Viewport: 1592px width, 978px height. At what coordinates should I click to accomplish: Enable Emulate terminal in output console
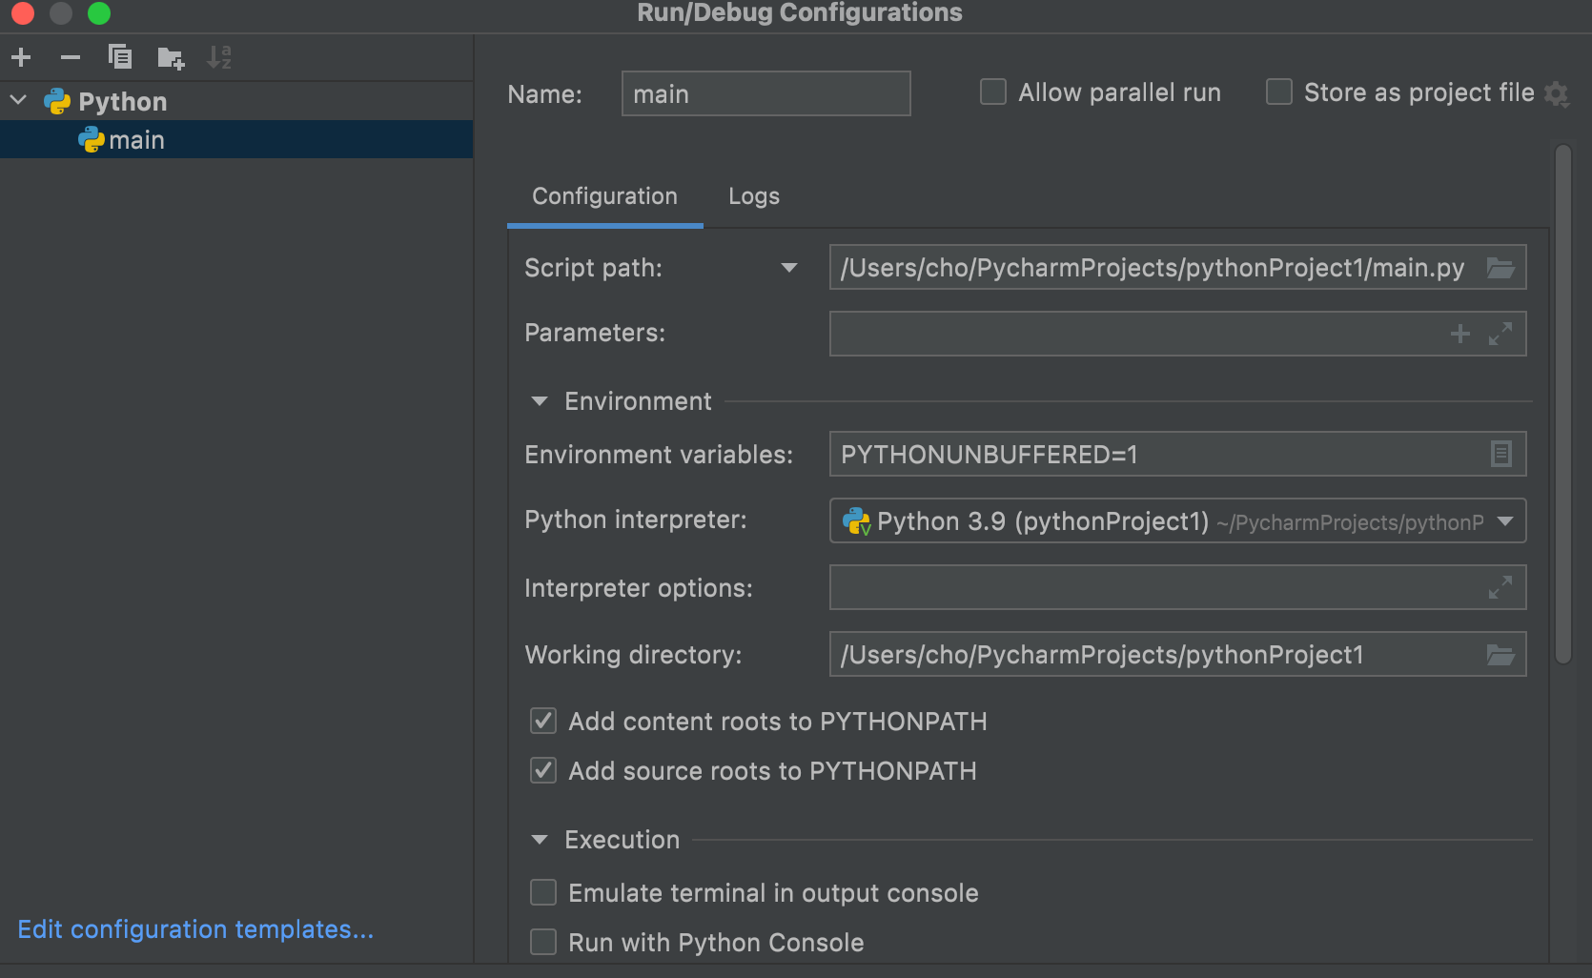(543, 893)
